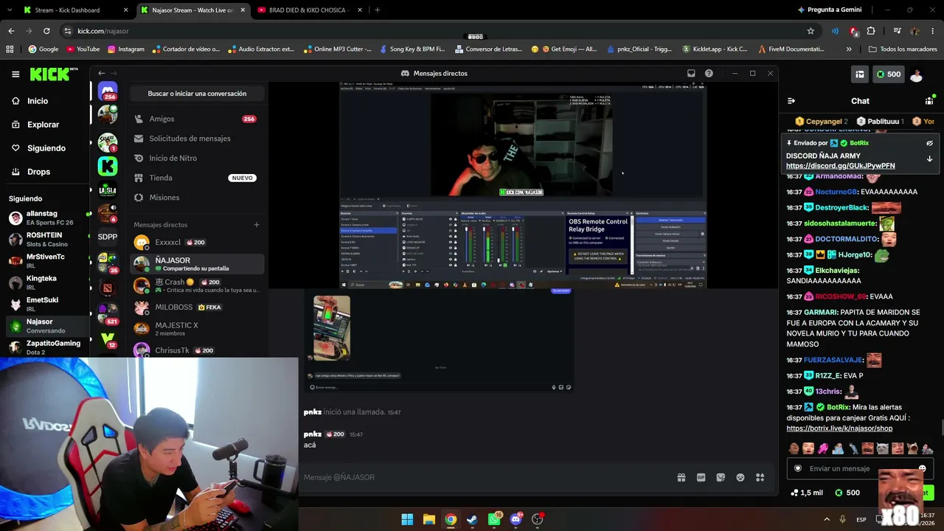Open Todos los marcadores folder

(903, 49)
